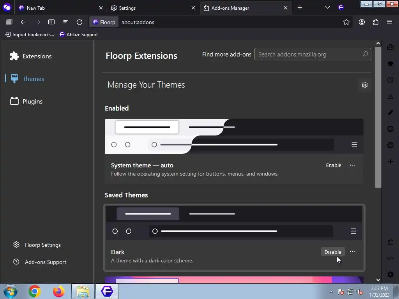
Task: Click the forward navigation arrow
Action: point(37,22)
